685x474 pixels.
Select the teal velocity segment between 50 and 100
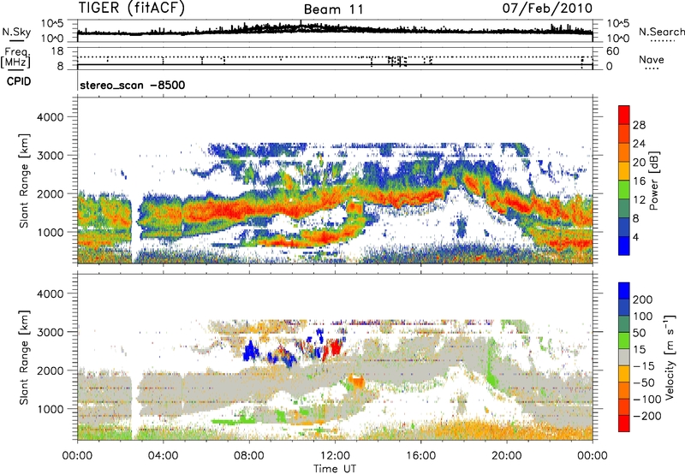click(624, 324)
